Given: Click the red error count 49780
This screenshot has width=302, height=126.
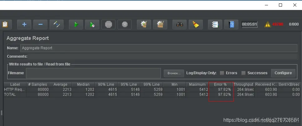Looking at the screenshot, I should pos(278,24).
